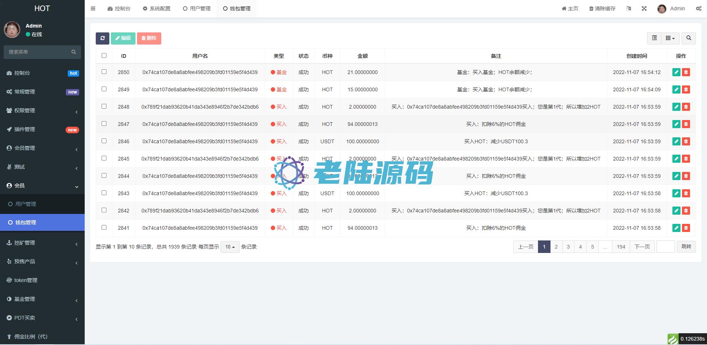Open the table search icon button

pyautogui.click(x=689, y=38)
